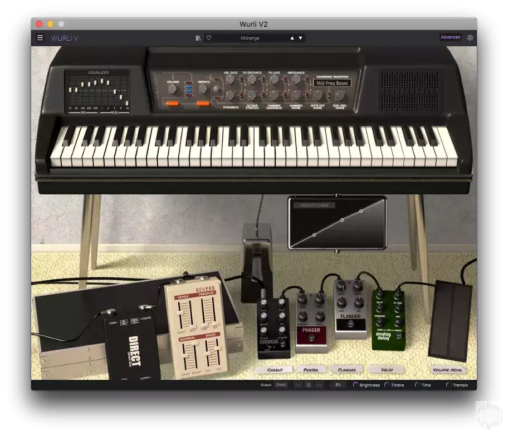
Task: Toggle the Phaser label switch
Action: 311,370
